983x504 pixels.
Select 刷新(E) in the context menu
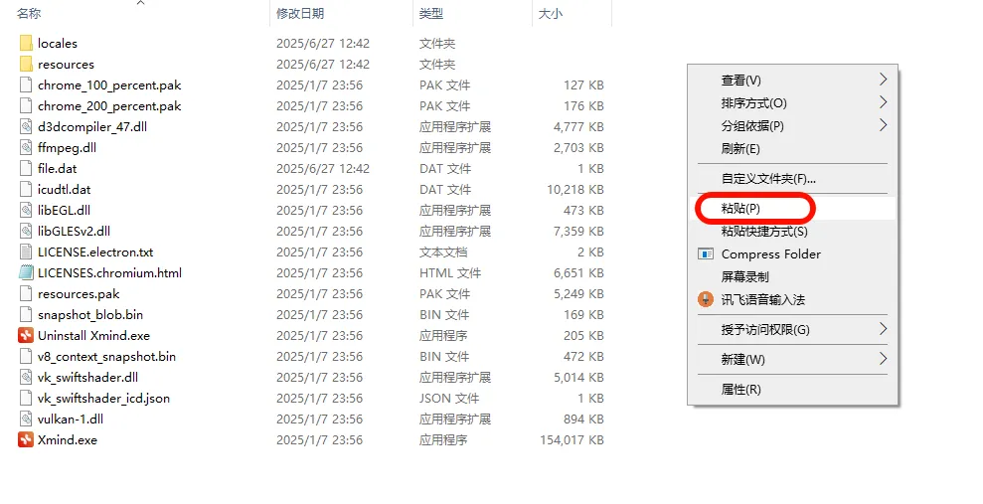click(x=793, y=148)
